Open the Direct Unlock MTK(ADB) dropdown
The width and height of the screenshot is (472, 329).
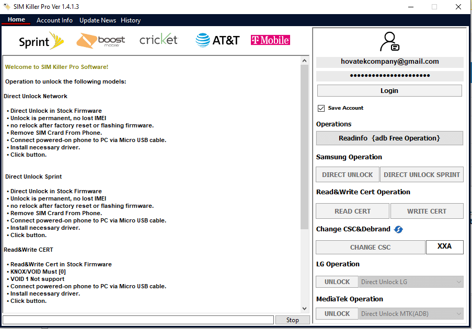coord(411,314)
